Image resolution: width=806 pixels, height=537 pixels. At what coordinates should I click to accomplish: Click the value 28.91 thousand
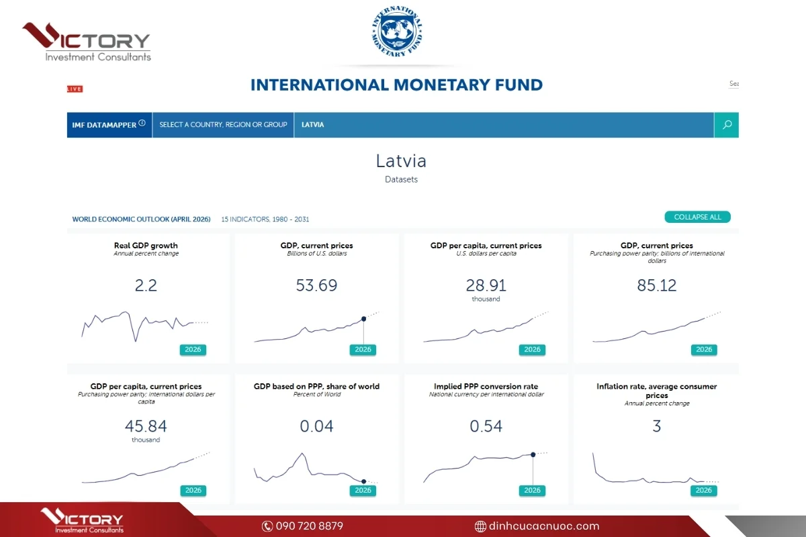pyautogui.click(x=486, y=289)
